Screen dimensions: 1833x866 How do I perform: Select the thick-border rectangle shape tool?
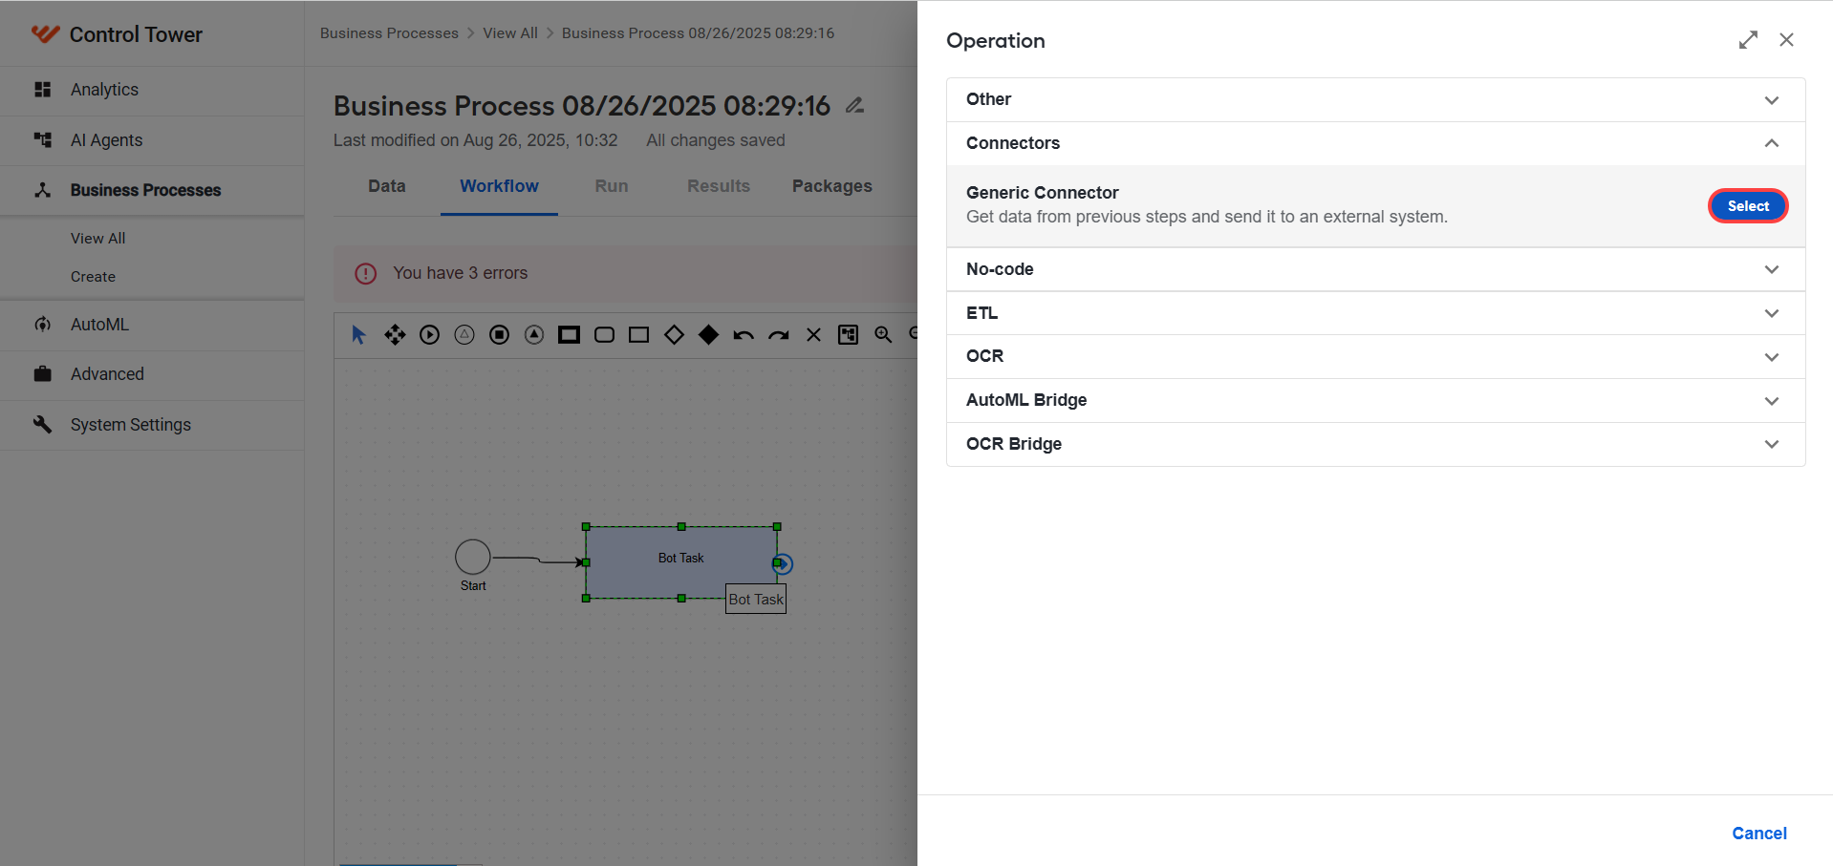point(569,335)
